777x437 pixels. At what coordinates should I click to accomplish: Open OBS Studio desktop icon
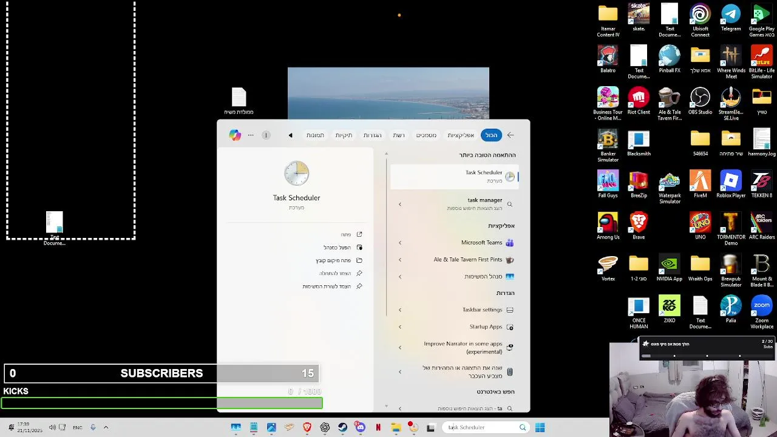(700, 101)
